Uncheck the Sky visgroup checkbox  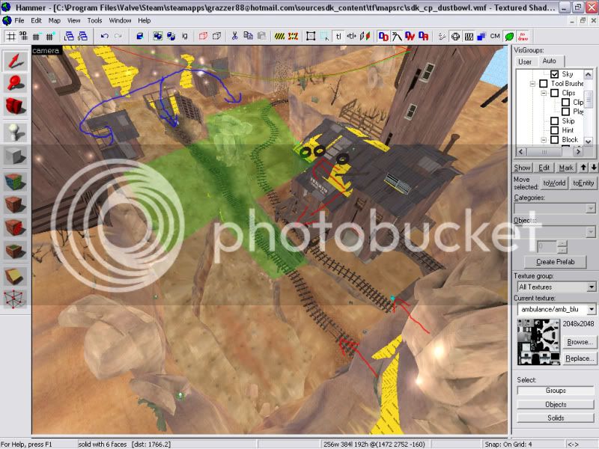tap(555, 74)
